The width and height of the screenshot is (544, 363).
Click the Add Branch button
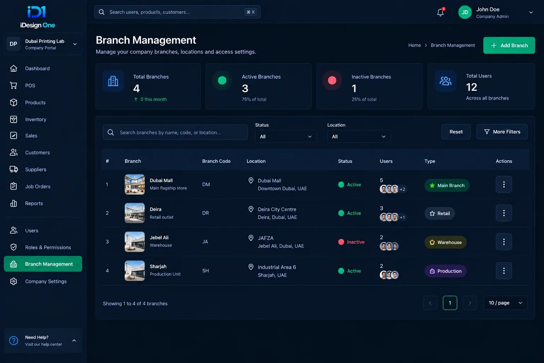(509, 45)
